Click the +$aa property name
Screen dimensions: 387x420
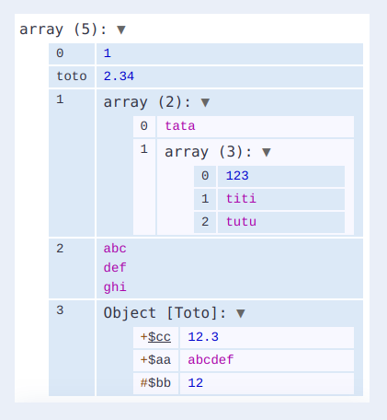[155, 360]
